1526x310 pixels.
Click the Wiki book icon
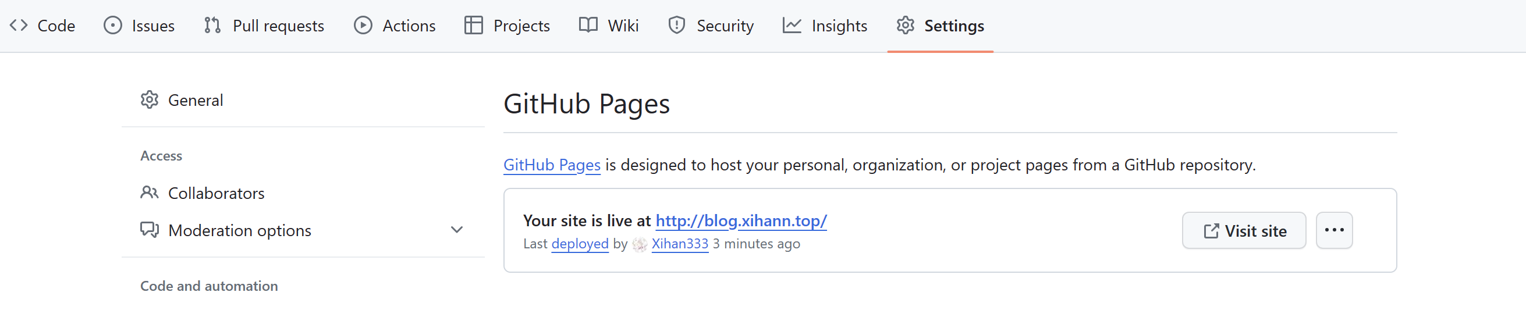pyautogui.click(x=588, y=26)
